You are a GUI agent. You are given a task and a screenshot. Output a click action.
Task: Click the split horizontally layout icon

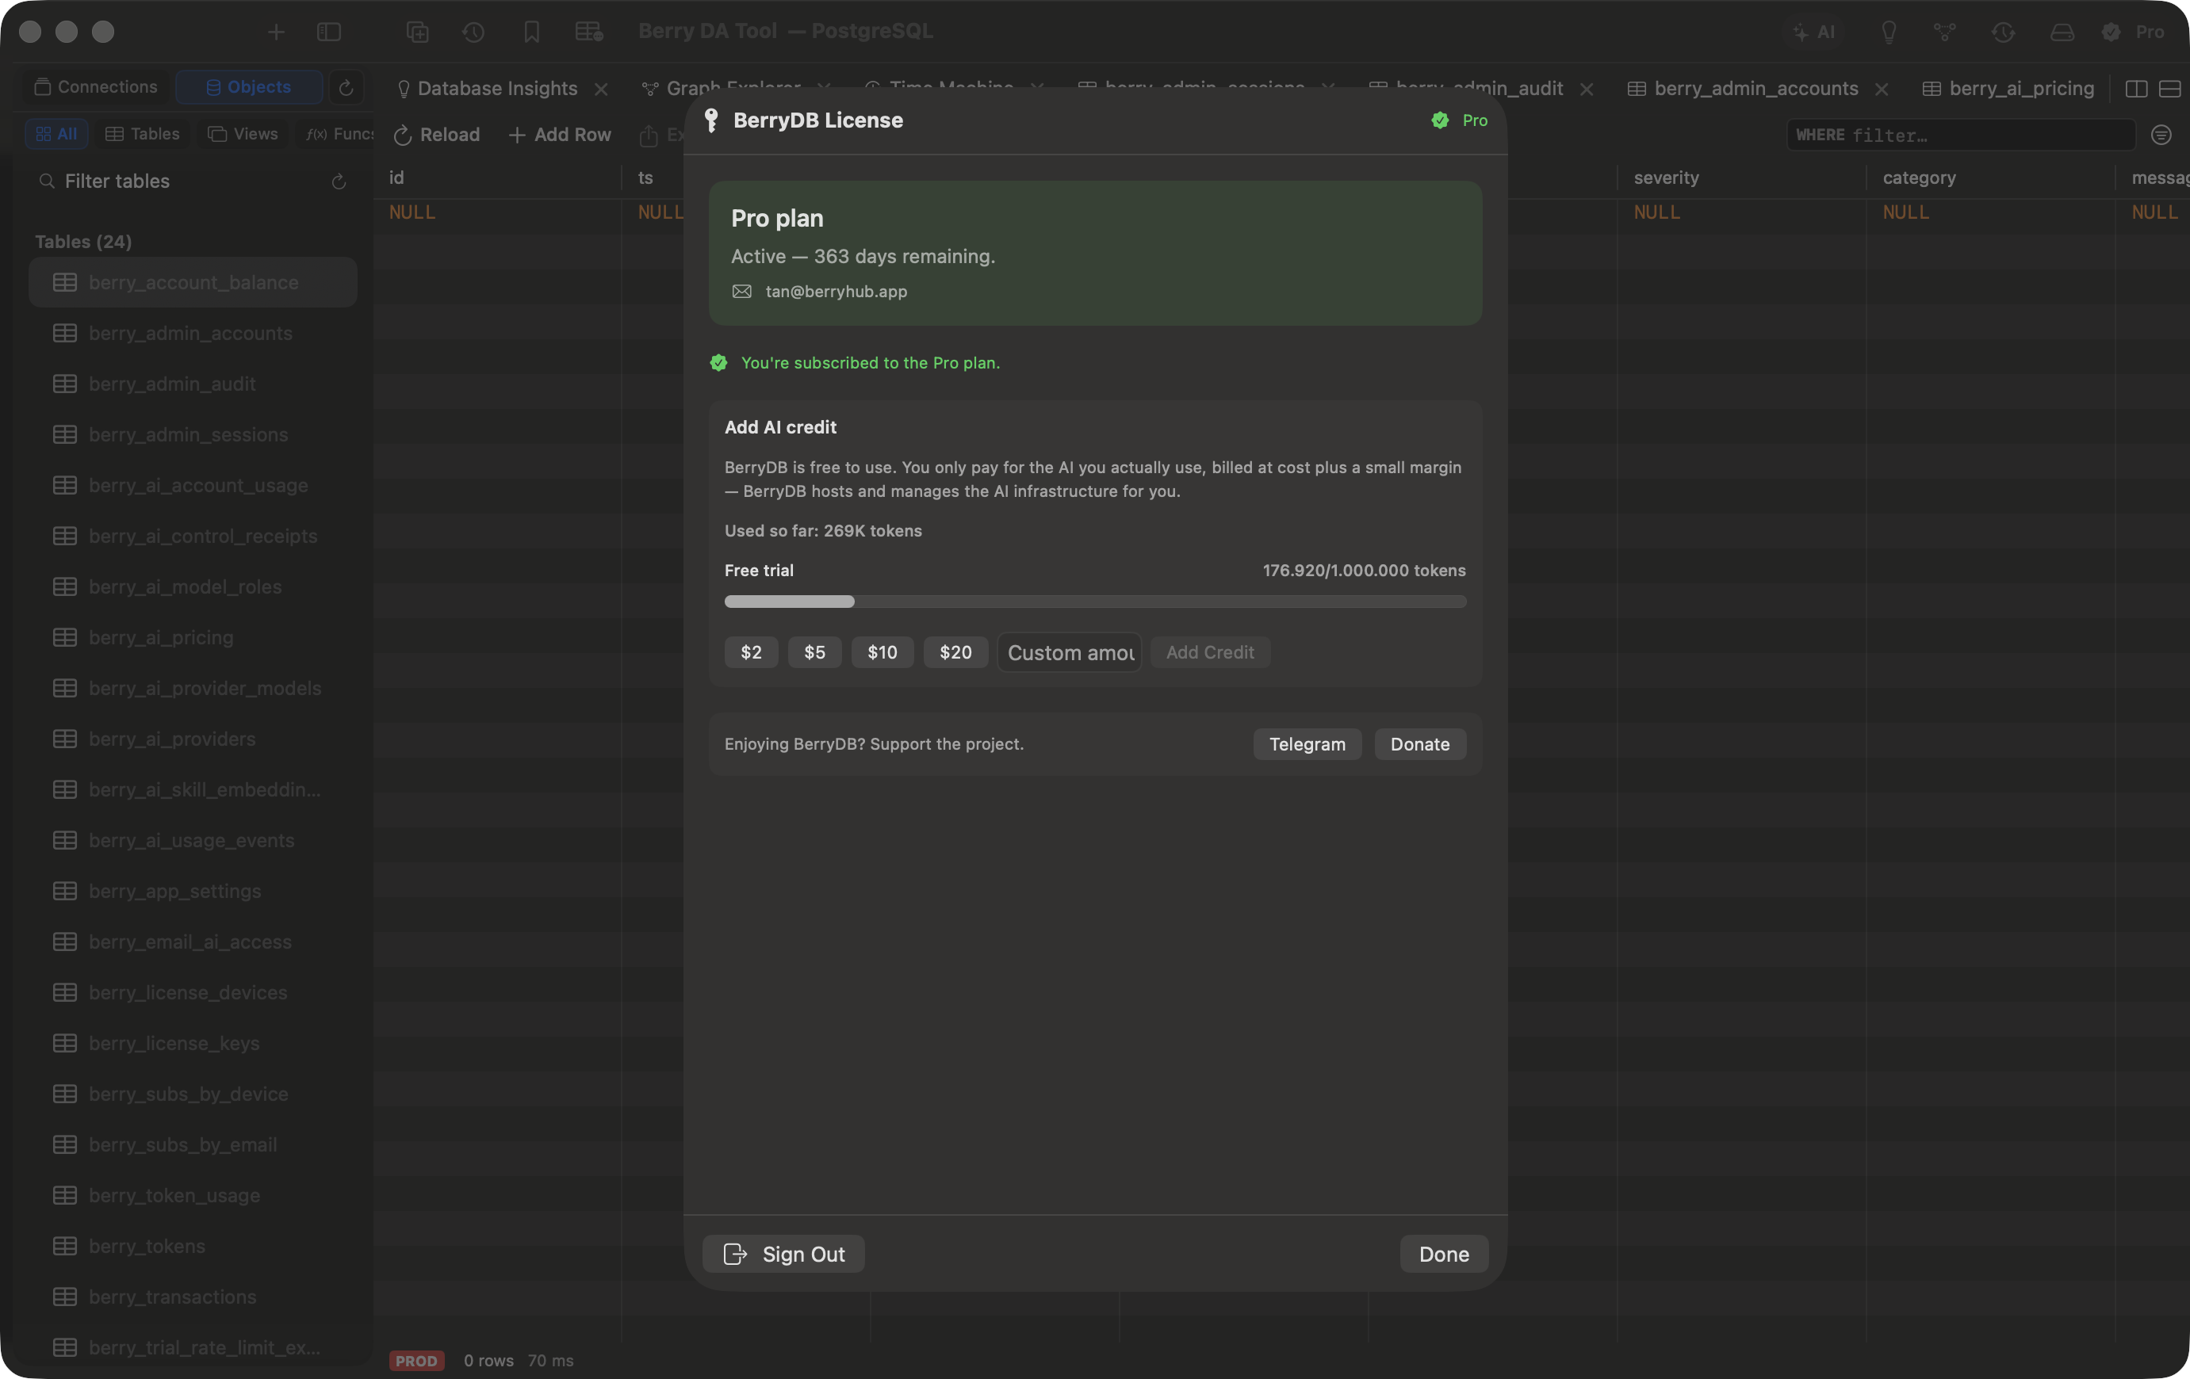[2170, 88]
